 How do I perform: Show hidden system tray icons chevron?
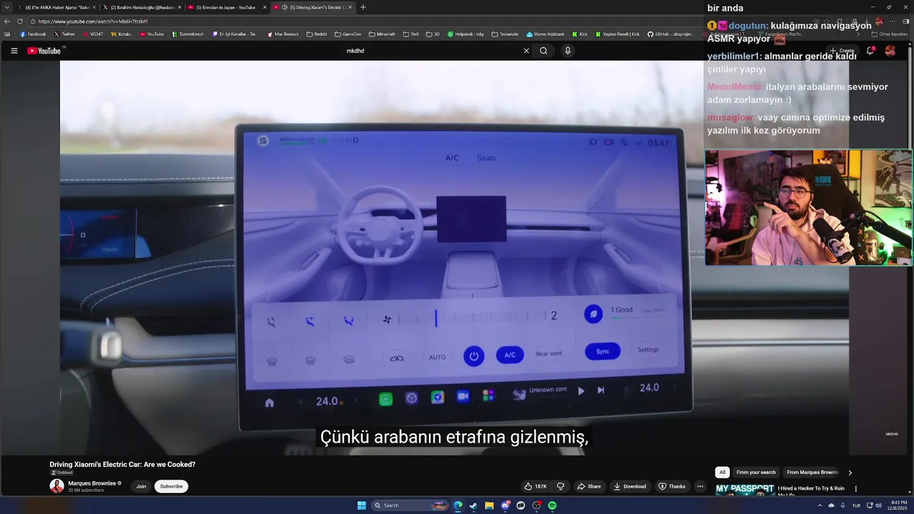(x=820, y=505)
